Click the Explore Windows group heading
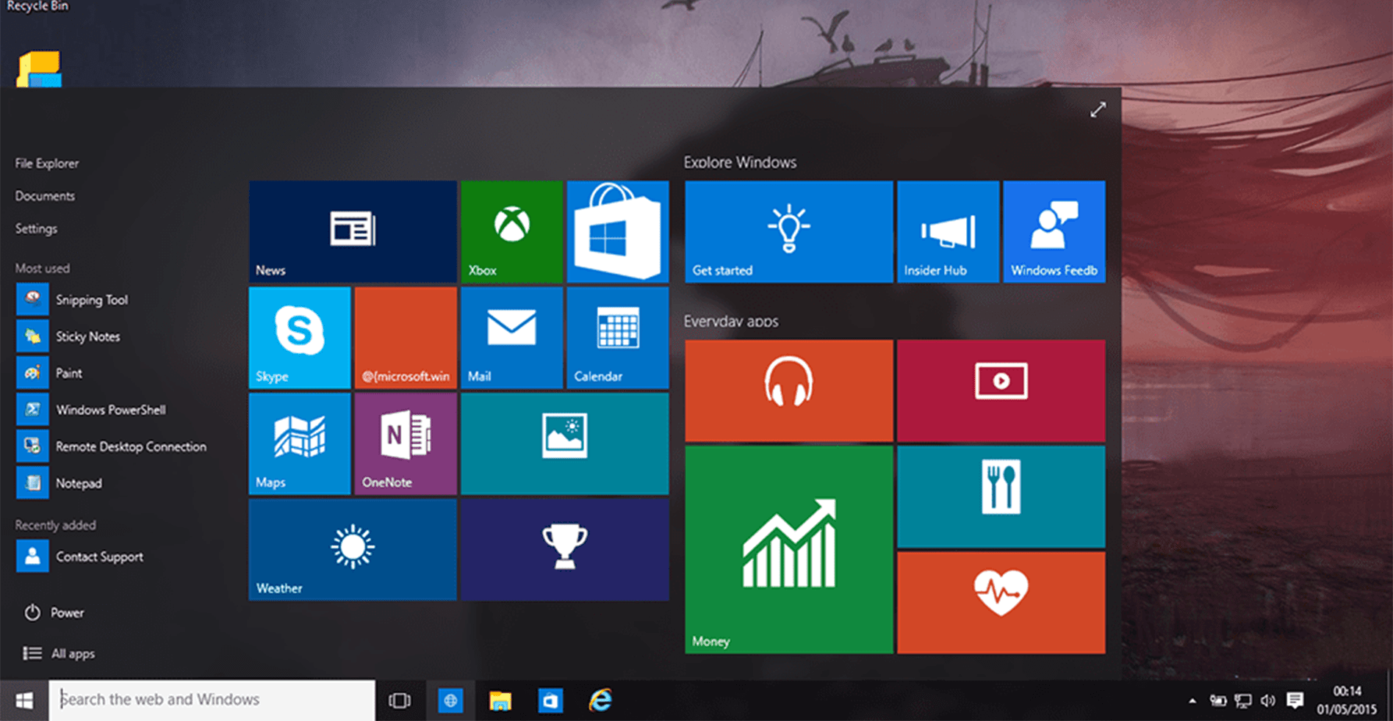This screenshot has width=1393, height=721. 740,162
